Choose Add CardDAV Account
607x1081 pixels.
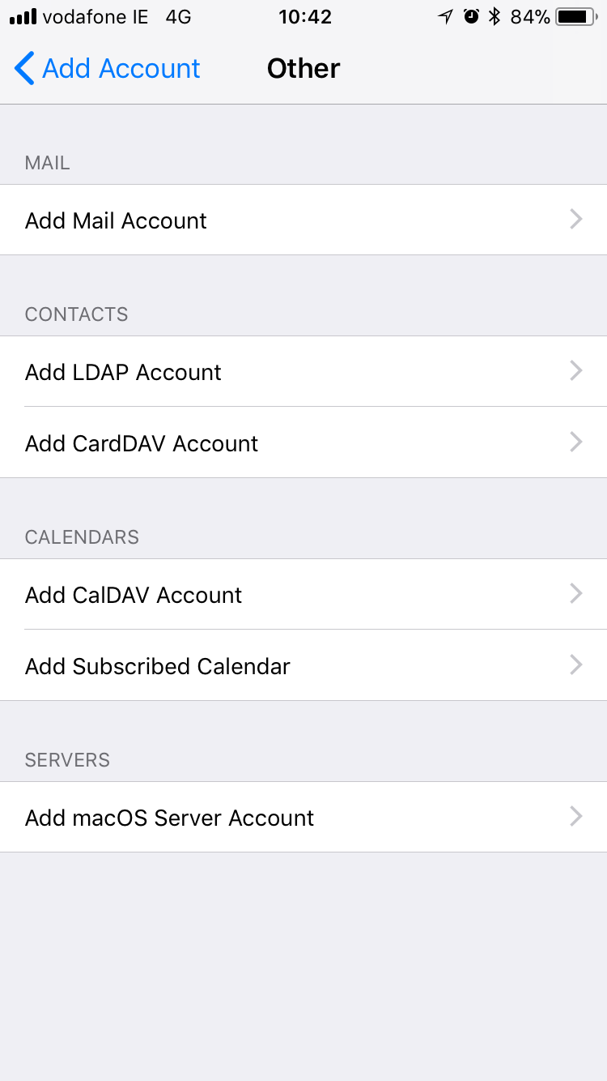tap(303, 442)
